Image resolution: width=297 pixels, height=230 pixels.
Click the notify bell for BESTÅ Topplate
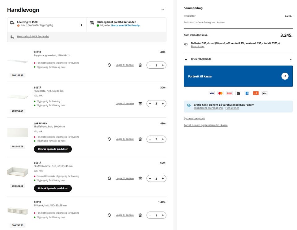pyautogui.click(x=109, y=65)
